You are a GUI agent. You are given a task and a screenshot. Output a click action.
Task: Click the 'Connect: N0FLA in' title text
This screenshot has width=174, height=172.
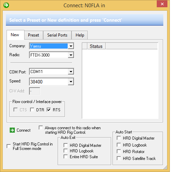[x=84, y=6]
